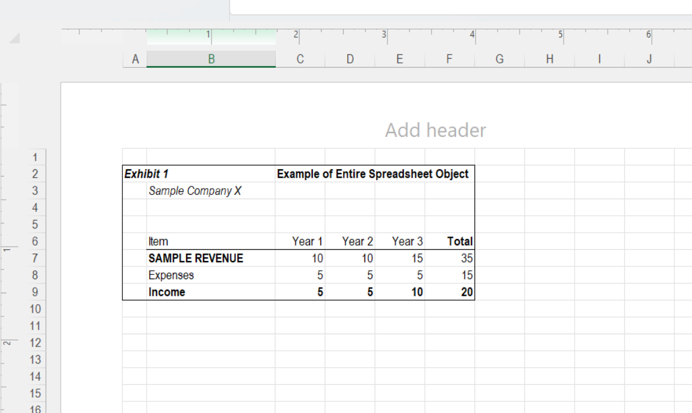
Task: Click the cell with total income 20
Action: click(x=466, y=292)
